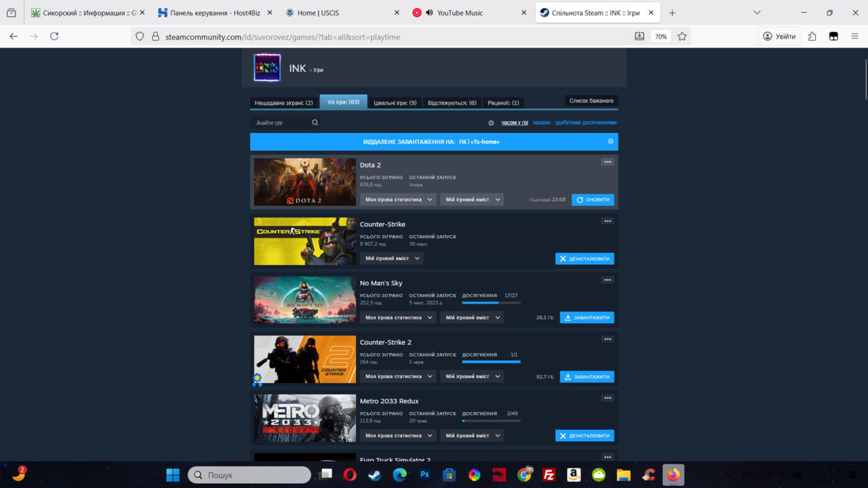This screenshot has width=868, height=488.
Task: Open the three-dots menu for Dota 2
Action: [608, 162]
